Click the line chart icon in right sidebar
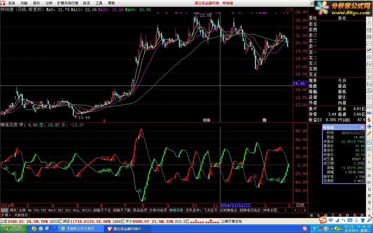The image size is (373, 233). 369,43
